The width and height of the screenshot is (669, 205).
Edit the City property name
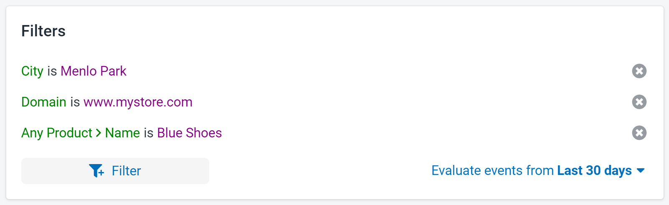click(x=32, y=71)
